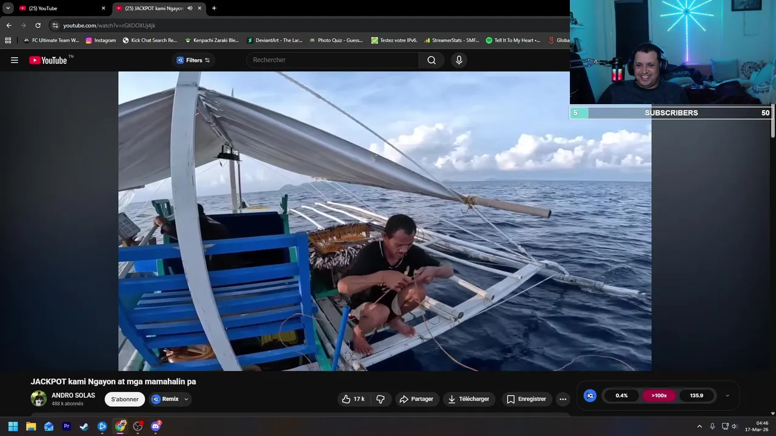776x436 pixels.
Task: Click the search magnifier button
Action: pyautogui.click(x=432, y=60)
